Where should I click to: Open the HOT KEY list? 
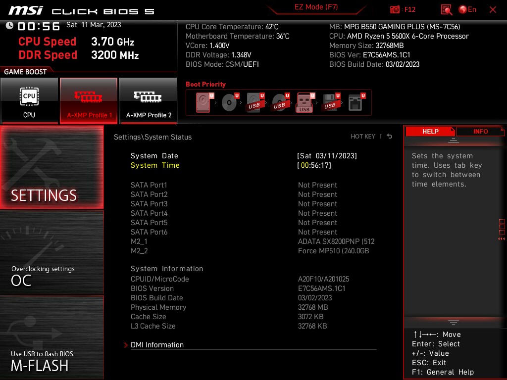point(363,137)
